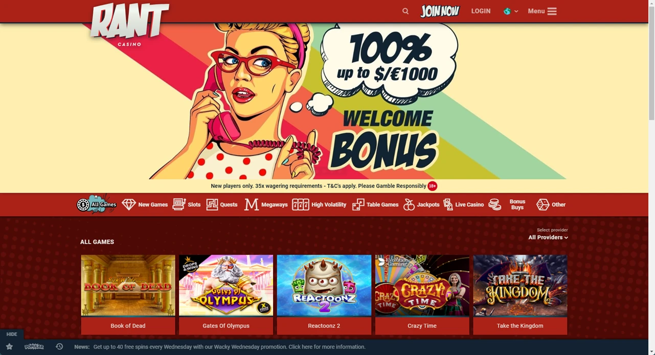The height and width of the screenshot is (355, 655).
Task: Click the 18+ age restriction badge
Action: (433, 186)
